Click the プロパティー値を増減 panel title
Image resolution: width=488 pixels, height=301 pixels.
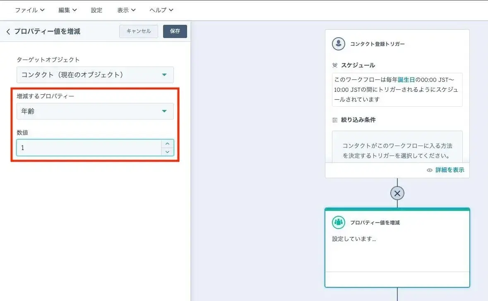click(47, 31)
